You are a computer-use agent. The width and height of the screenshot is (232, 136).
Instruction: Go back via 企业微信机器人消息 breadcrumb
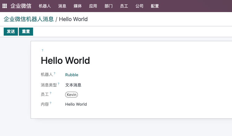coord(29,19)
